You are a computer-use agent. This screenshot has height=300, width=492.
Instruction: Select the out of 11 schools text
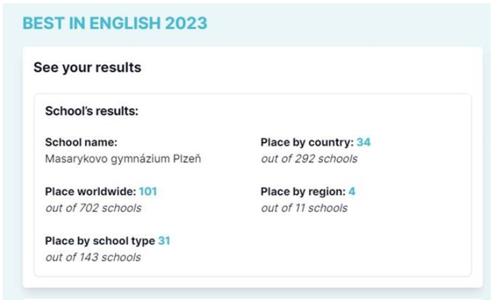coord(304,208)
